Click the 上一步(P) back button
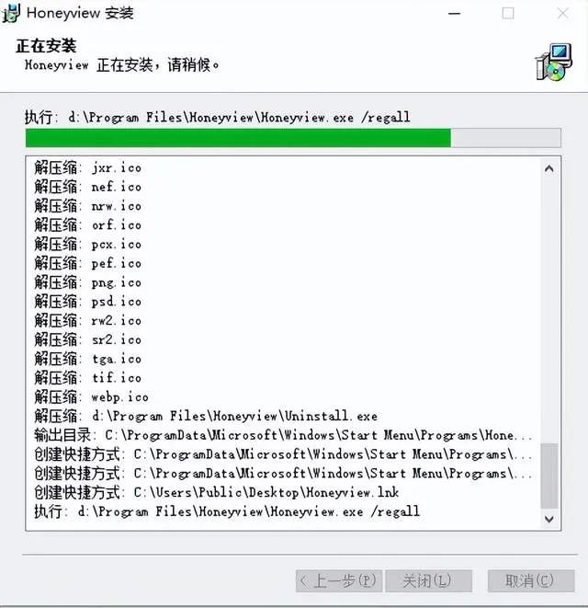This screenshot has width=588, height=608. coord(339,580)
